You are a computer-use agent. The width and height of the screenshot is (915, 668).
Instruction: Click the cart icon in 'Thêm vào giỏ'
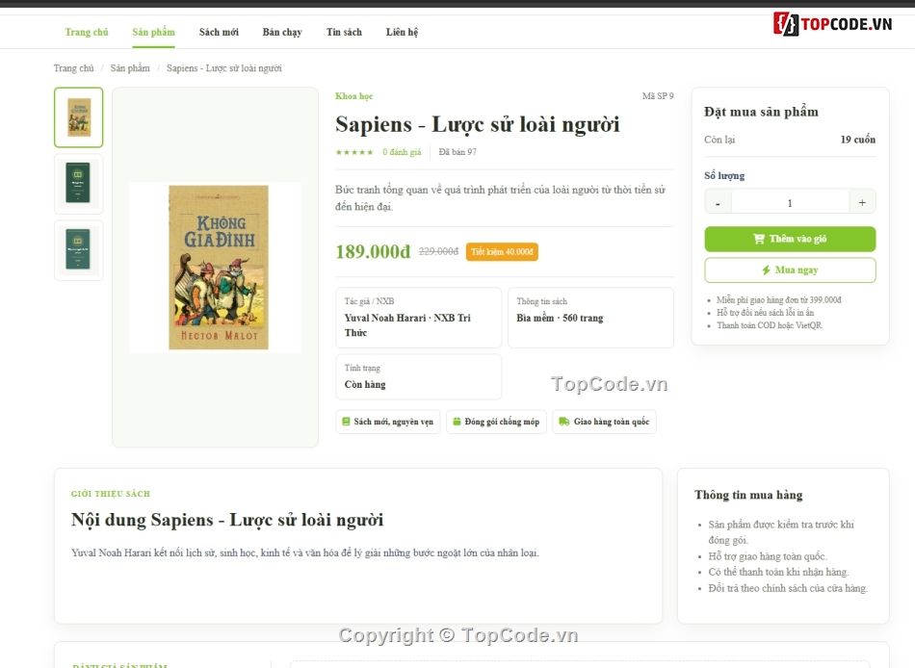point(759,239)
